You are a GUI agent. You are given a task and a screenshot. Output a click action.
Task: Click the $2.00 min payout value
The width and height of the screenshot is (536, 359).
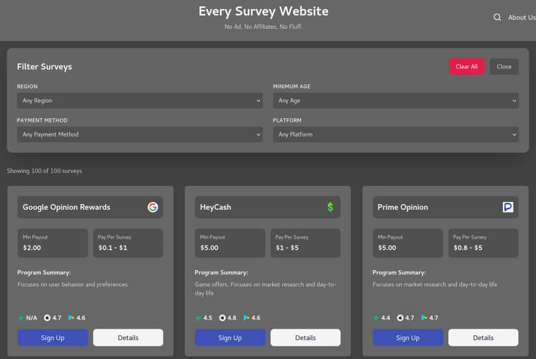[x=32, y=248]
